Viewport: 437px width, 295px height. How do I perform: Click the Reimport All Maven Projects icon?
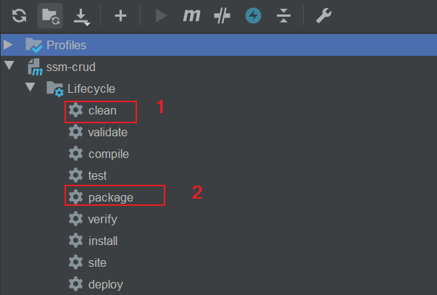19,15
